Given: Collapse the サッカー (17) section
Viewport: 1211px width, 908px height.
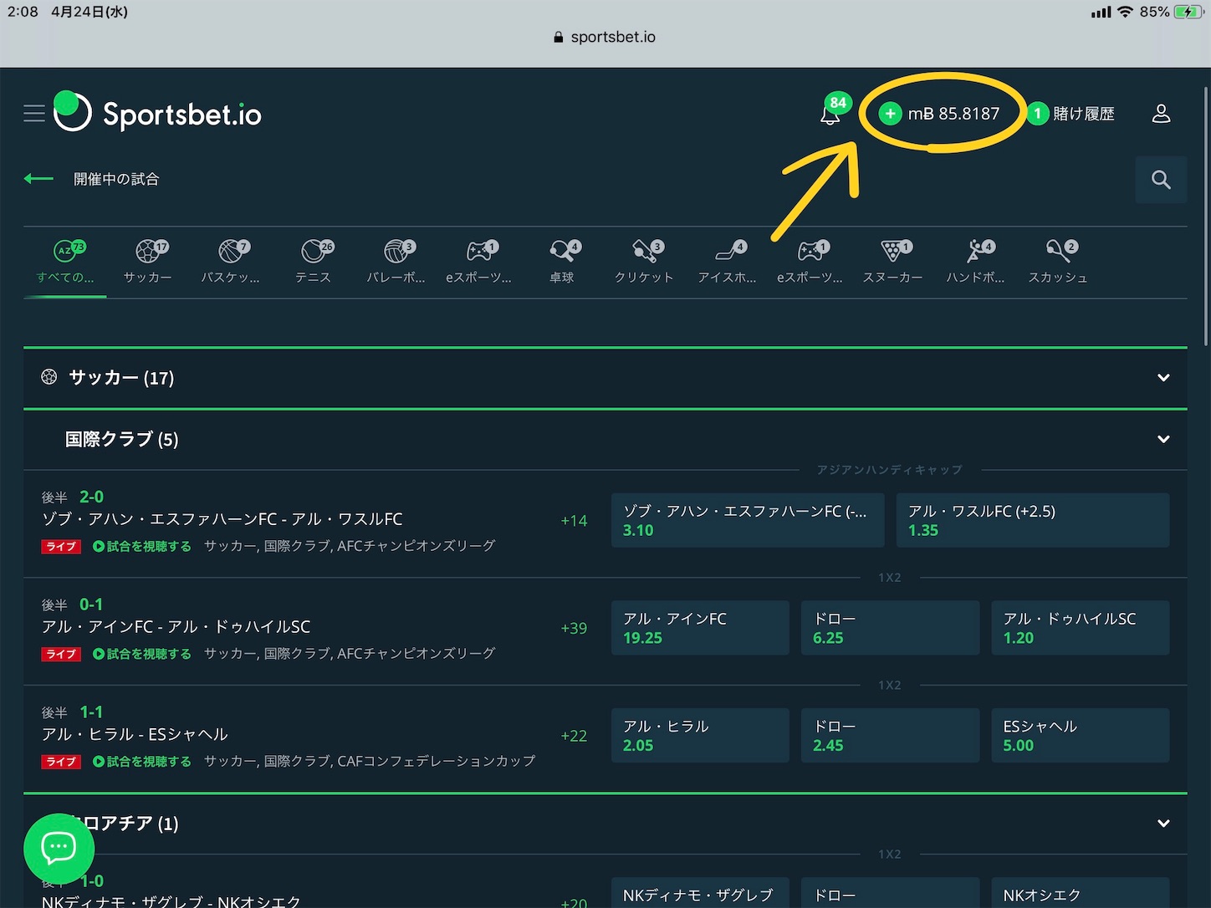Looking at the screenshot, I should point(1163,378).
